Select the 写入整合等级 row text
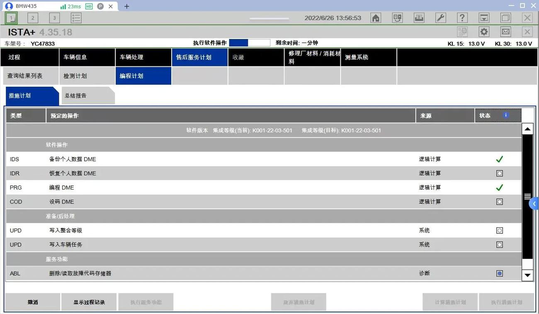The image size is (539, 314). [x=66, y=230]
